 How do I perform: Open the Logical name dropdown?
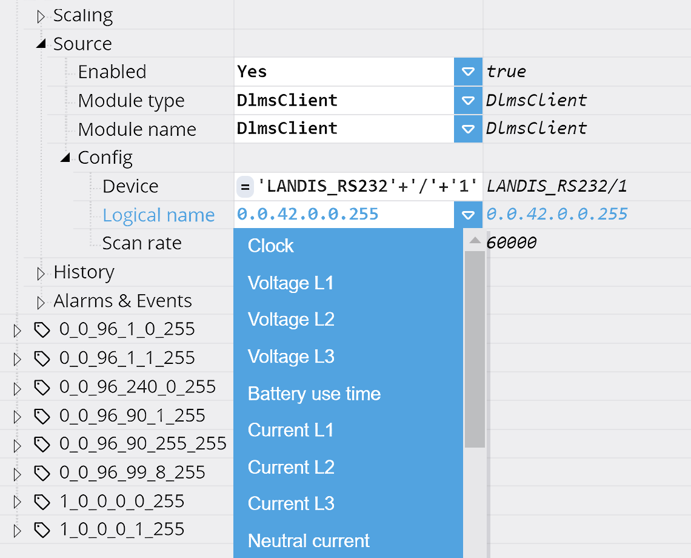(467, 214)
